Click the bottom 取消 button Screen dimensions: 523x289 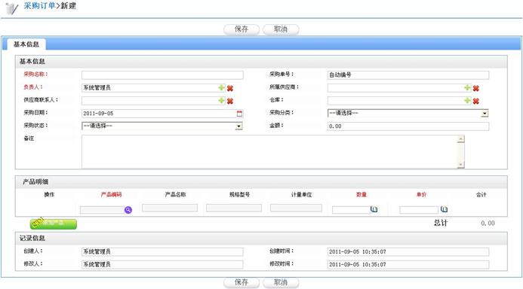(x=281, y=282)
